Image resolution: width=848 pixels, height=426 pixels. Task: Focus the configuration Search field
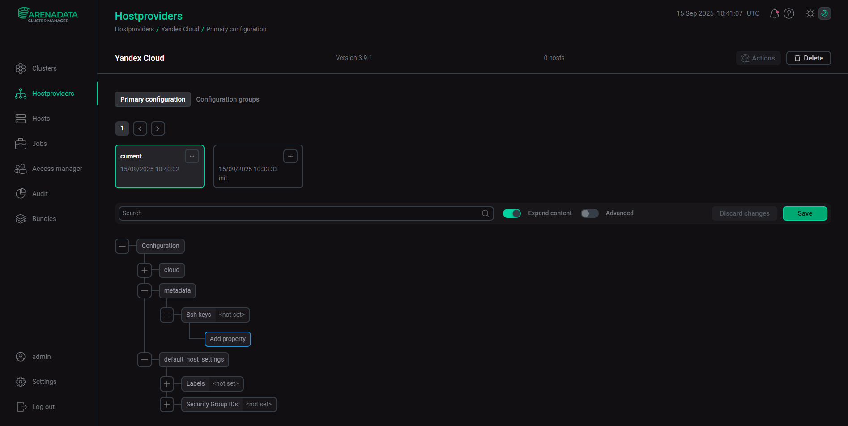(x=300, y=213)
